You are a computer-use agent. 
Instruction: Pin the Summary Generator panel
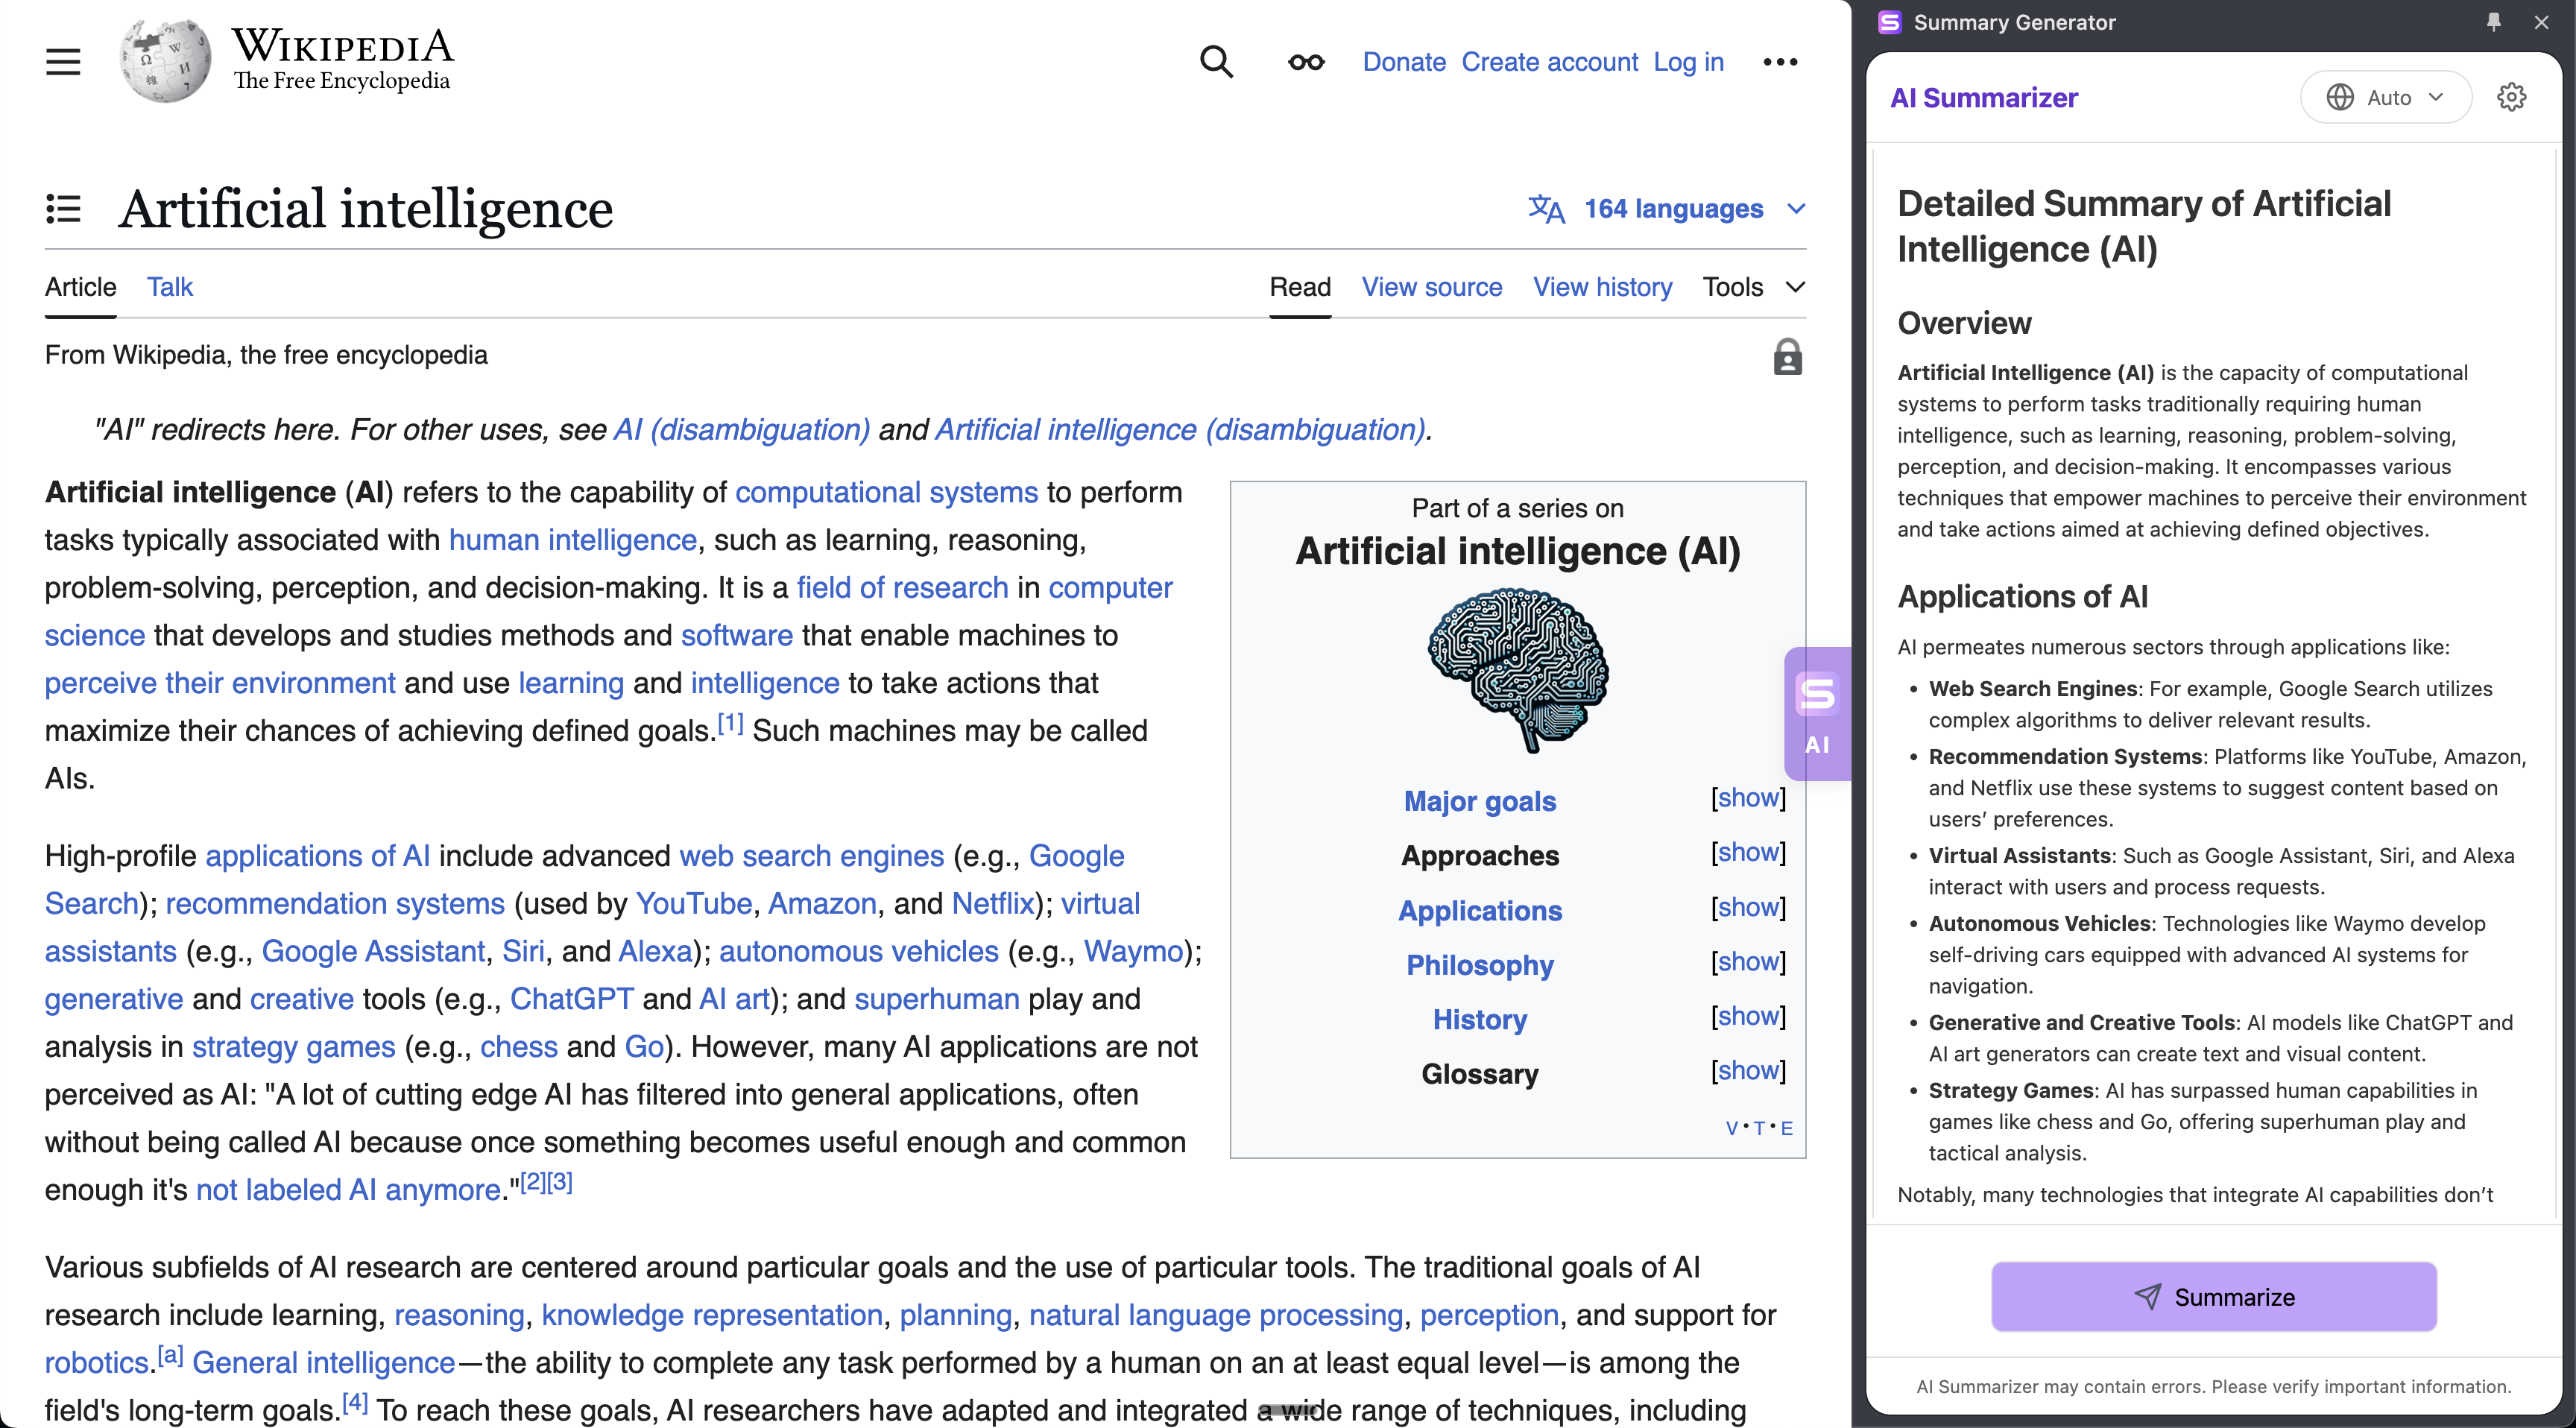[2493, 22]
